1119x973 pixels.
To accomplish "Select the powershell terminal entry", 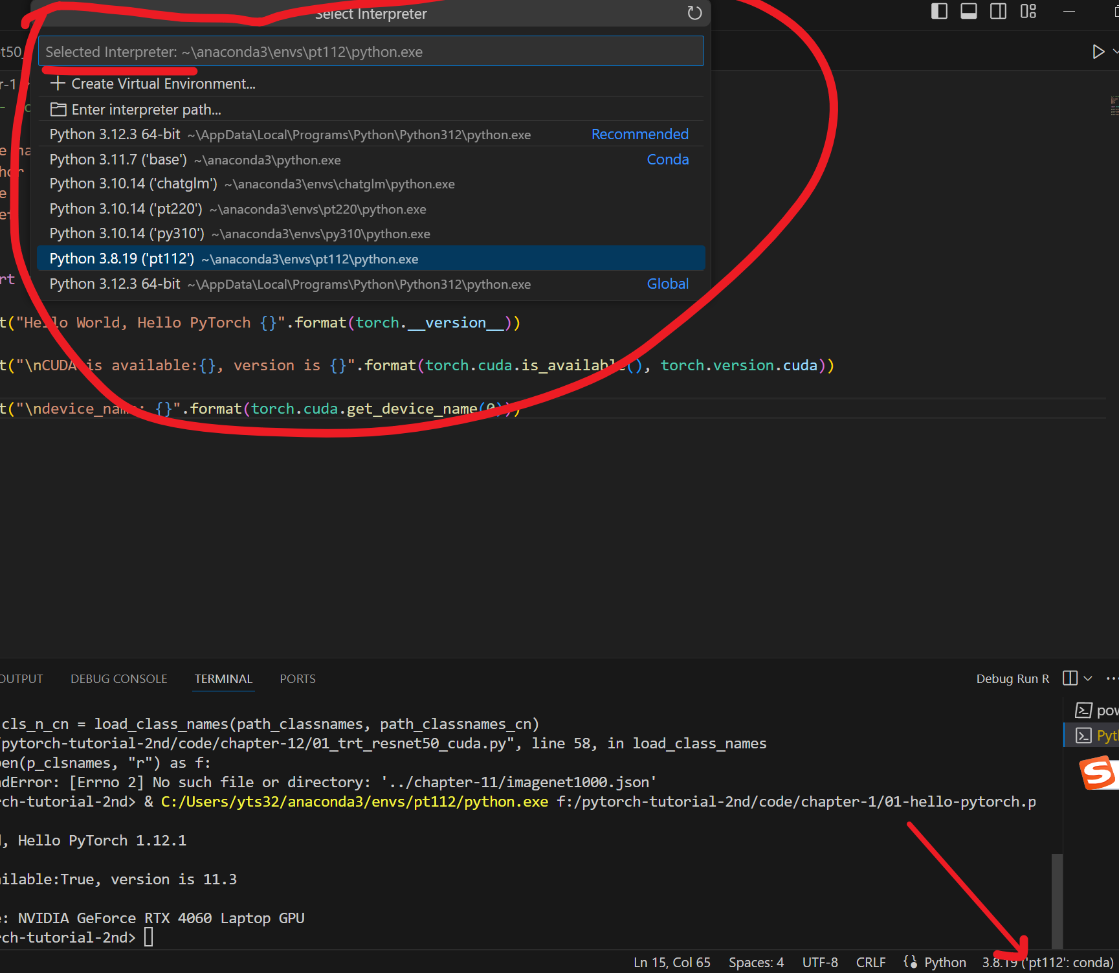I will 1095,710.
